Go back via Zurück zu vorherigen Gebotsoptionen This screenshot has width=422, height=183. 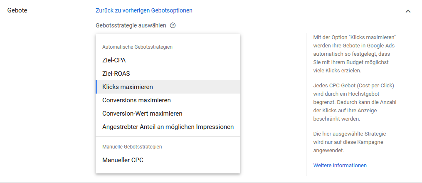[x=144, y=10]
